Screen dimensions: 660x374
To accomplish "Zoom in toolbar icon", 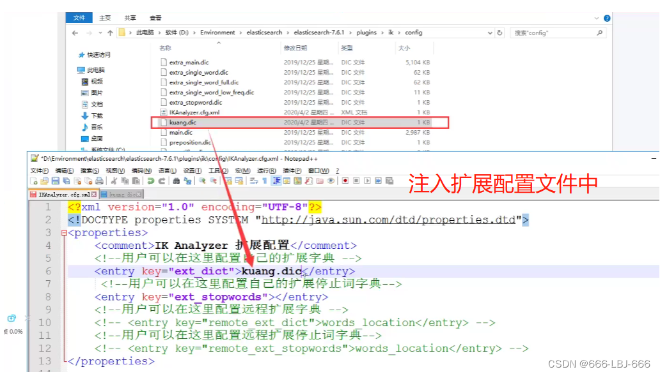I will (x=203, y=181).
